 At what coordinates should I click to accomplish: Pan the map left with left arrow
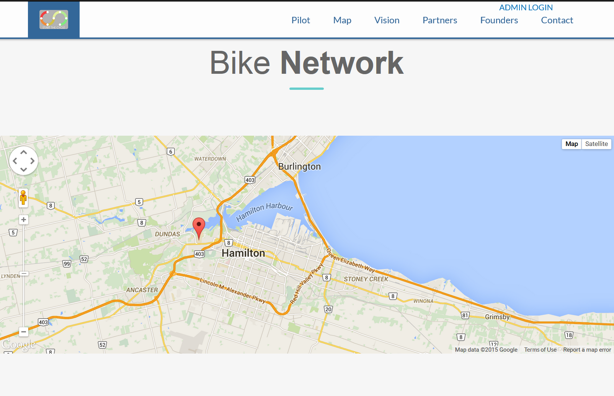click(15, 161)
